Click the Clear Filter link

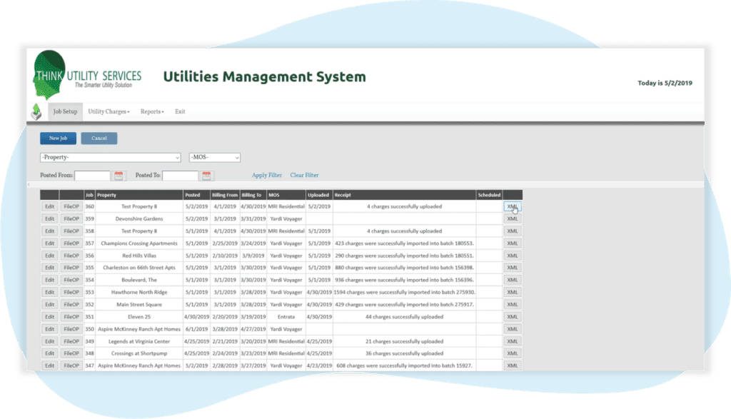coord(304,176)
